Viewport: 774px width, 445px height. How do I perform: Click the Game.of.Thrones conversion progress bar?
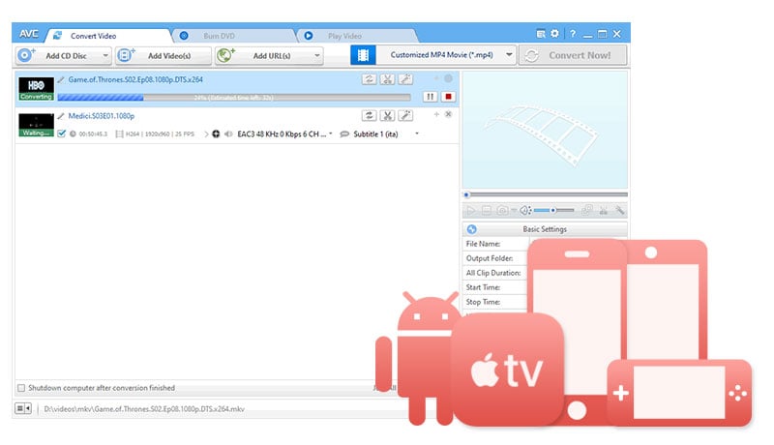[234, 97]
